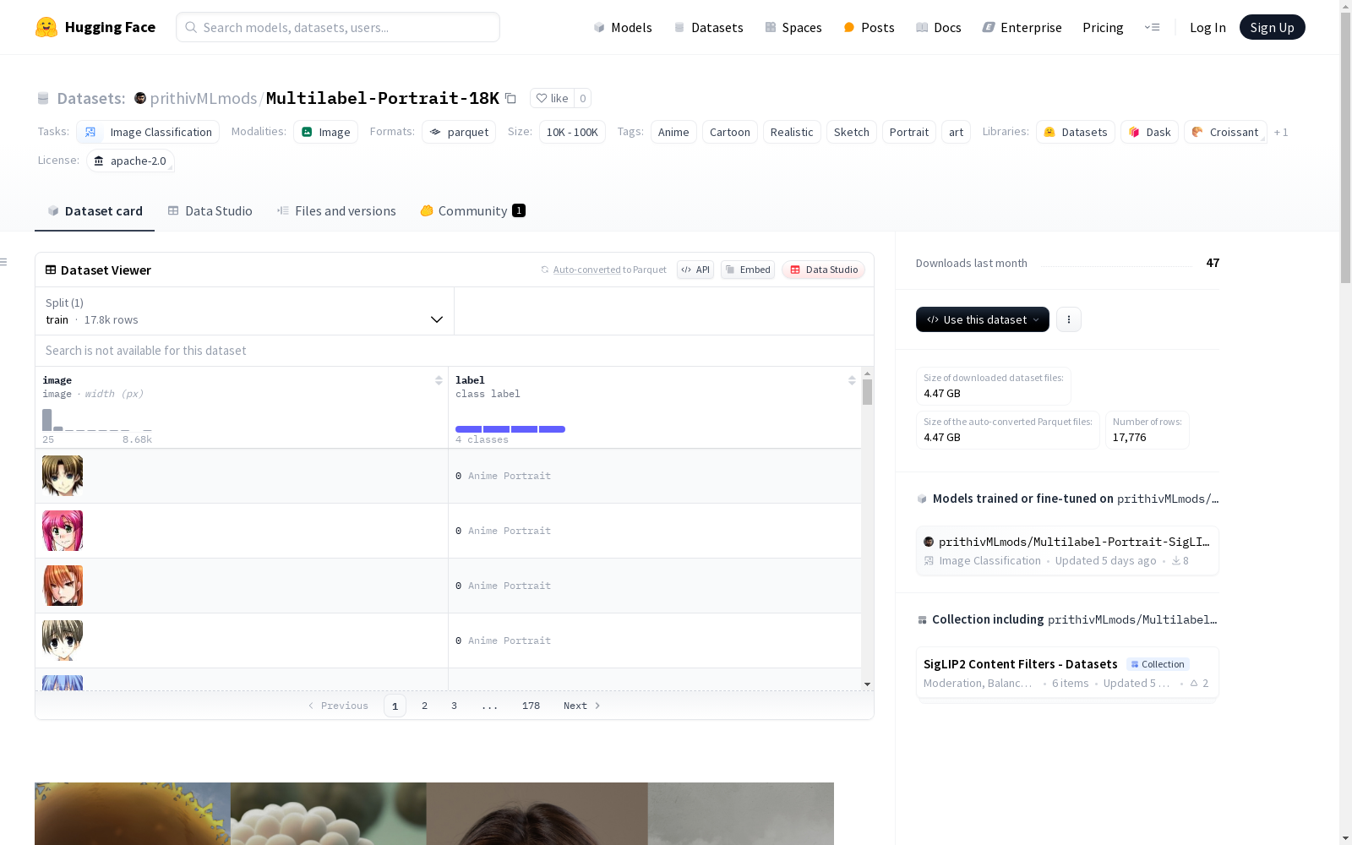Viewport: 1352px width, 845px height.
Task: Open the Datasets library tag
Action: tap(1076, 132)
